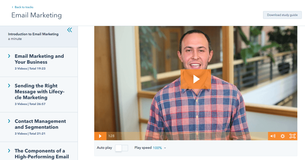Expand Sending the Right Message section chevron
Screen dimensions: 305x160
point(9,86)
